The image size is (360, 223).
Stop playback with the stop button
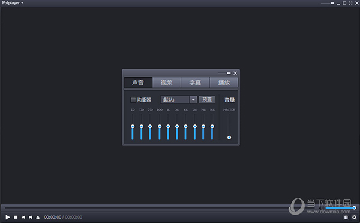(16, 217)
